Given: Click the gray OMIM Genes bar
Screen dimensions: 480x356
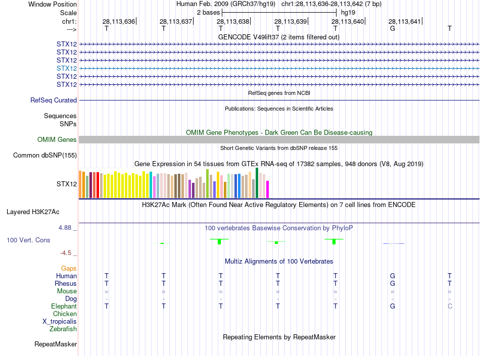Looking at the screenshot, I should coord(279,140).
